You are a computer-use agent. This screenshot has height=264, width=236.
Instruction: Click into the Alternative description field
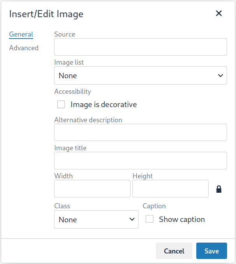pyautogui.click(x=140, y=132)
